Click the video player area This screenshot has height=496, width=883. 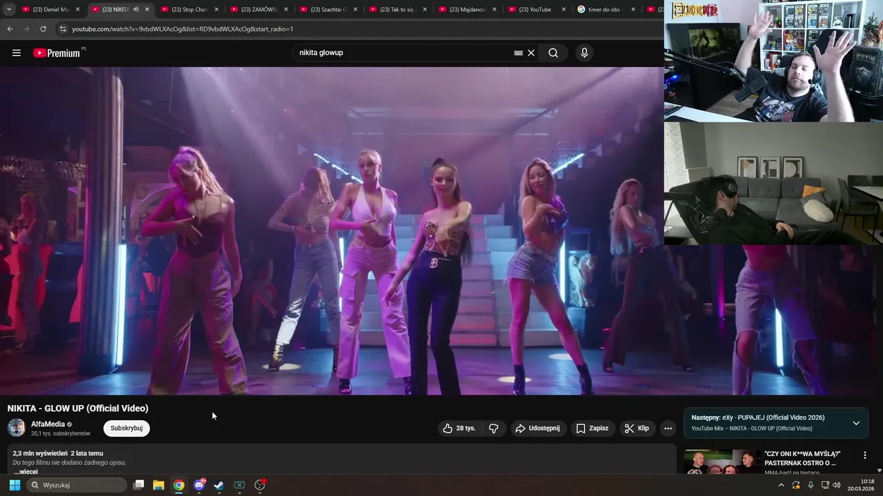tap(331, 231)
